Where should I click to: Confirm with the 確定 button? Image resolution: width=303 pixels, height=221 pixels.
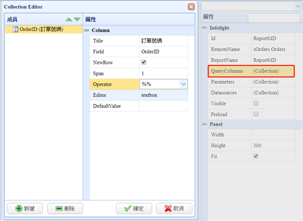(134, 209)
